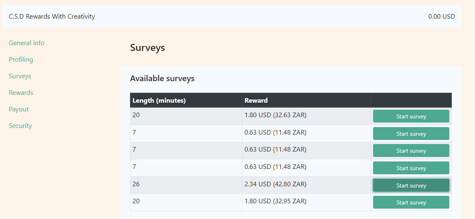Start the 20-minute survey paying 32.95 ZAR
The width and height of the screenshot is (475, 219).
(x=411, y=202)
